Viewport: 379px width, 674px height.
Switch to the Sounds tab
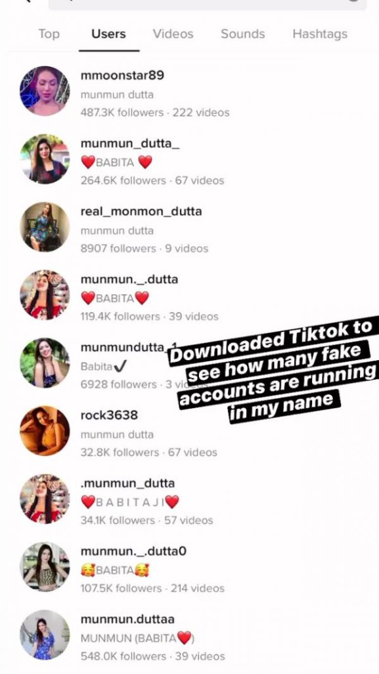coord(242,34)
